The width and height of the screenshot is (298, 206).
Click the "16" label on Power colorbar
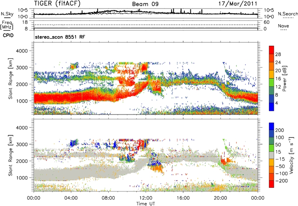278,79
